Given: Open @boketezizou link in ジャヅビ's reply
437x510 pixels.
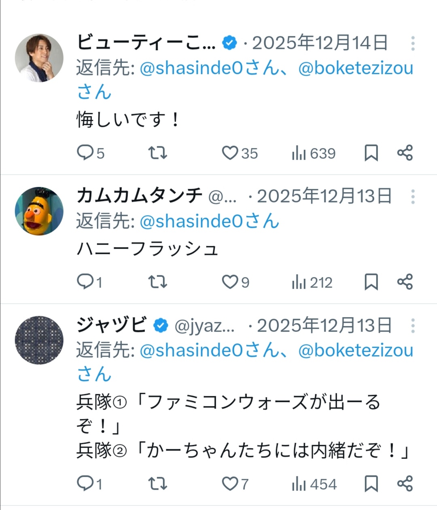Looking at the screenshot, I should click(x=356, y=350).
